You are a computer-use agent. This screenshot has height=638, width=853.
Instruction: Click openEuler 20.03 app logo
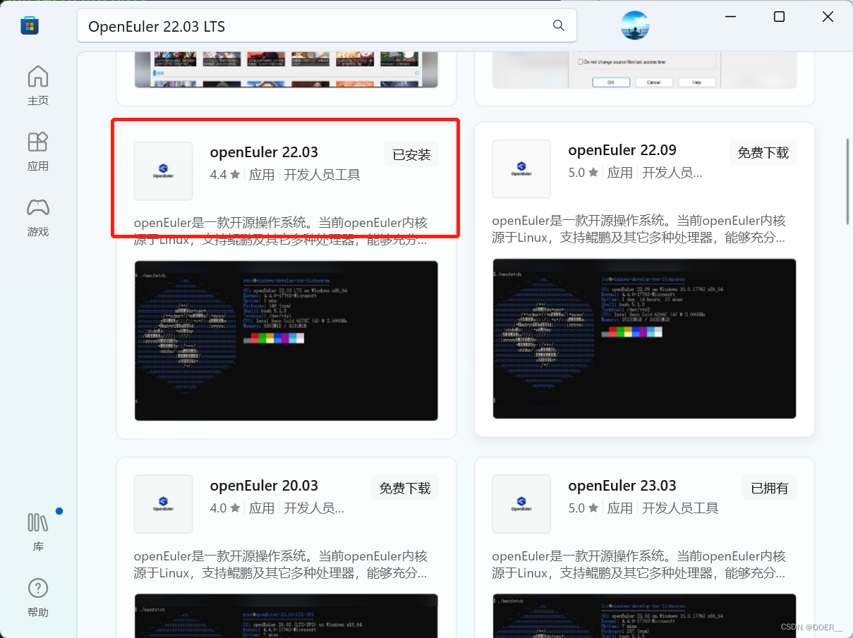coord(163,504)
